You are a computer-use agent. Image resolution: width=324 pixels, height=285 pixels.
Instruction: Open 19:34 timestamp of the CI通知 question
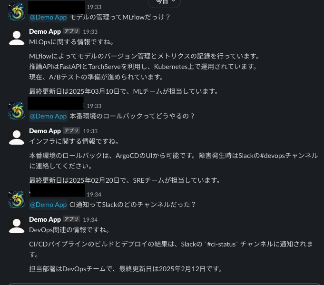coord(94,195)
